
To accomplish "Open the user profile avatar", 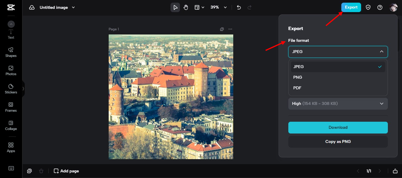I will [x=394, y=8].
